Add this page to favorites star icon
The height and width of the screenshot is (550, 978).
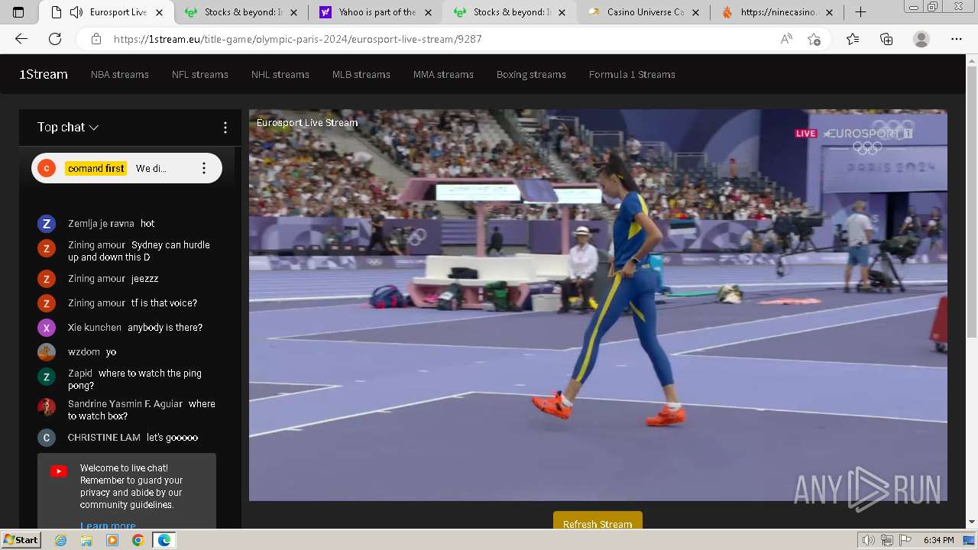pos(814,39)
